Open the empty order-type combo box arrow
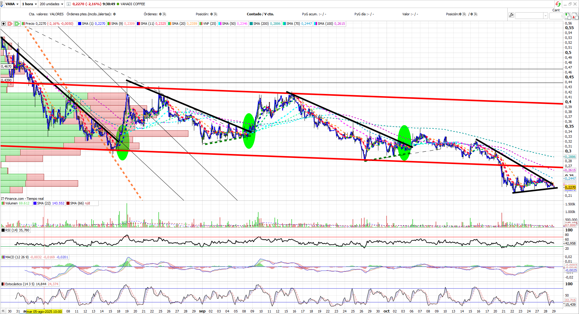This screenshot has height=314, width=579. (545, 16)
